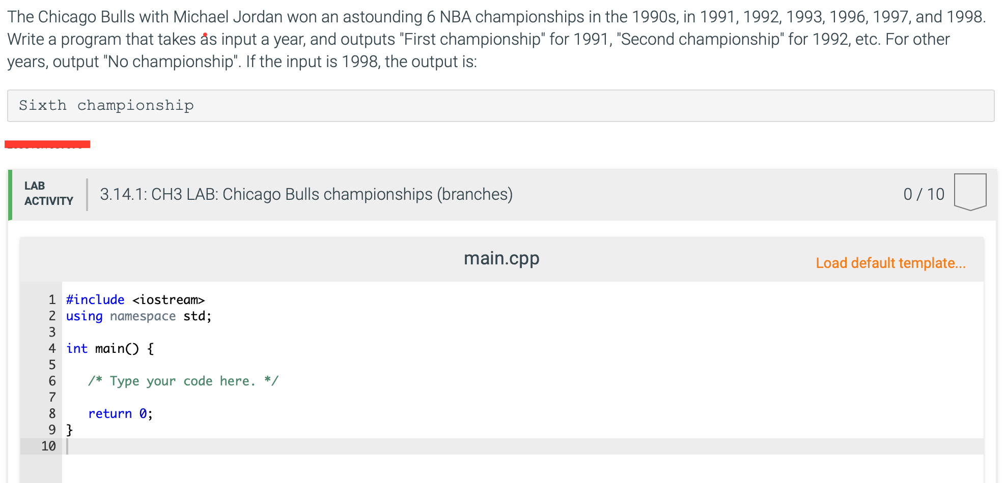
Task: Click the score indicator showing 0 / 10
Action: pos(924,194)
